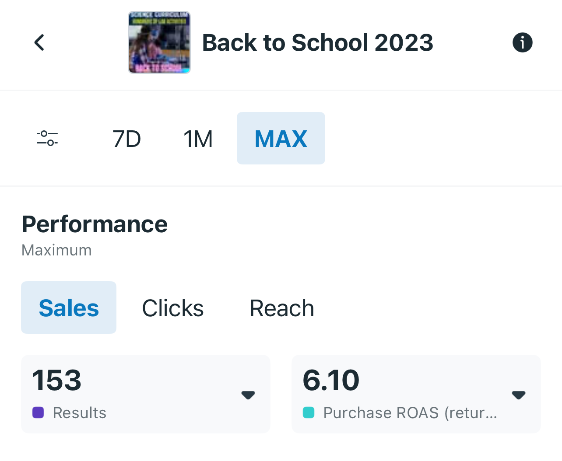Switch to the 1M time range
562x461 pixels.
click(198, 139)
